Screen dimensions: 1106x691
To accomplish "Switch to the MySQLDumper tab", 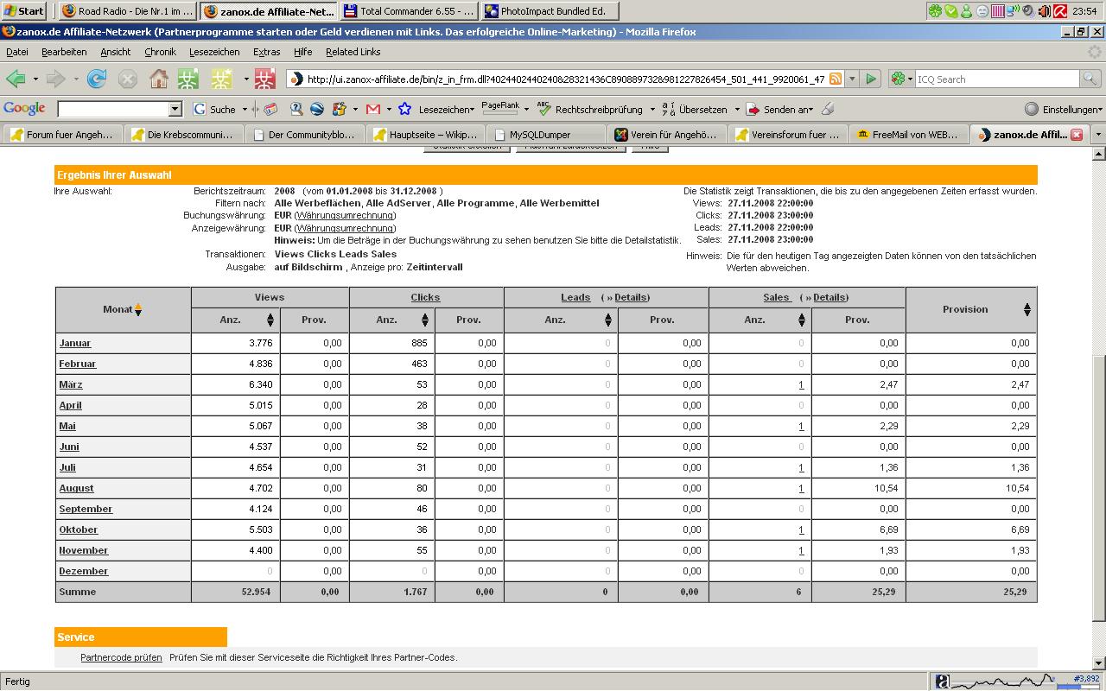I will pyautogui.click(x=540, y=135).
